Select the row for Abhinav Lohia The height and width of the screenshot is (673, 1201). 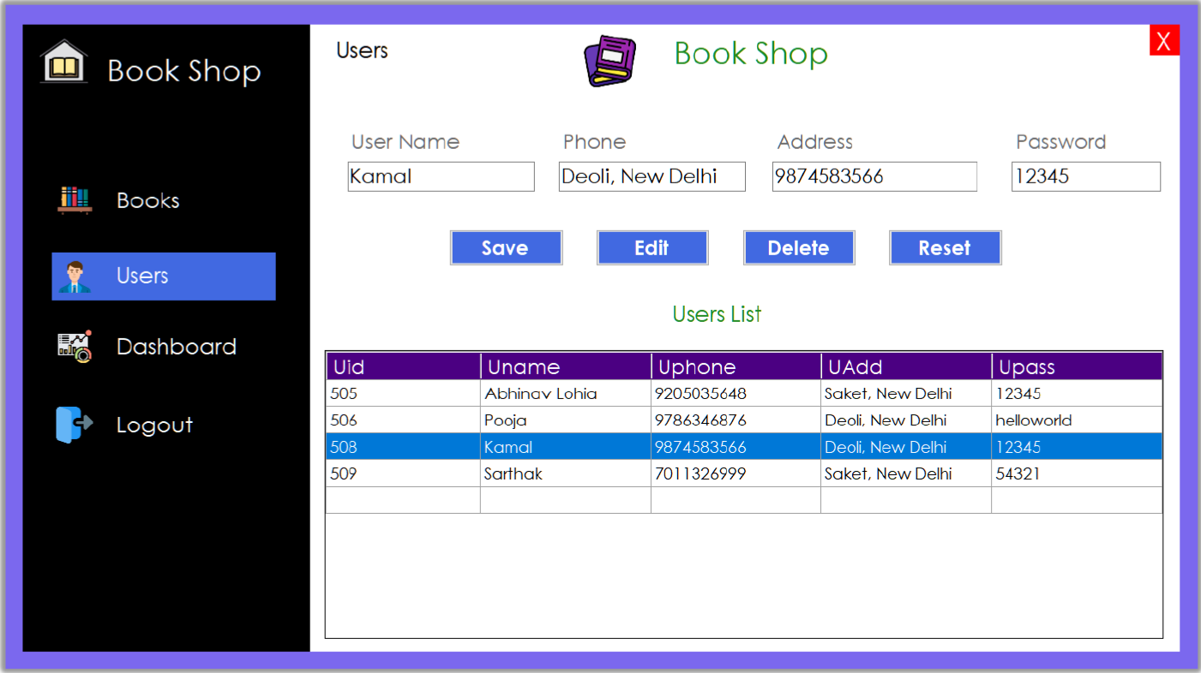(600, 393)
